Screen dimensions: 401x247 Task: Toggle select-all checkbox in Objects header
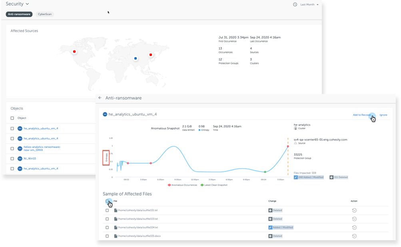[x=12, y=118]
